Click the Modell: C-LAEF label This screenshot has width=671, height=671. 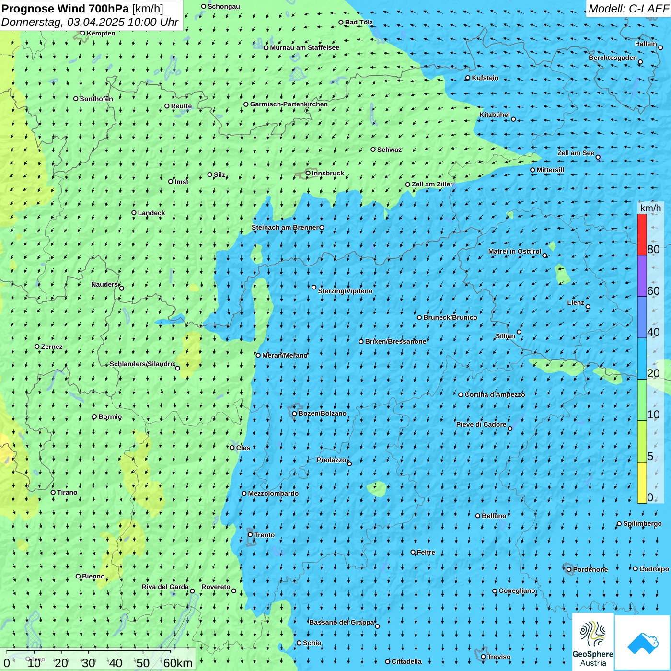click(628, 9)
